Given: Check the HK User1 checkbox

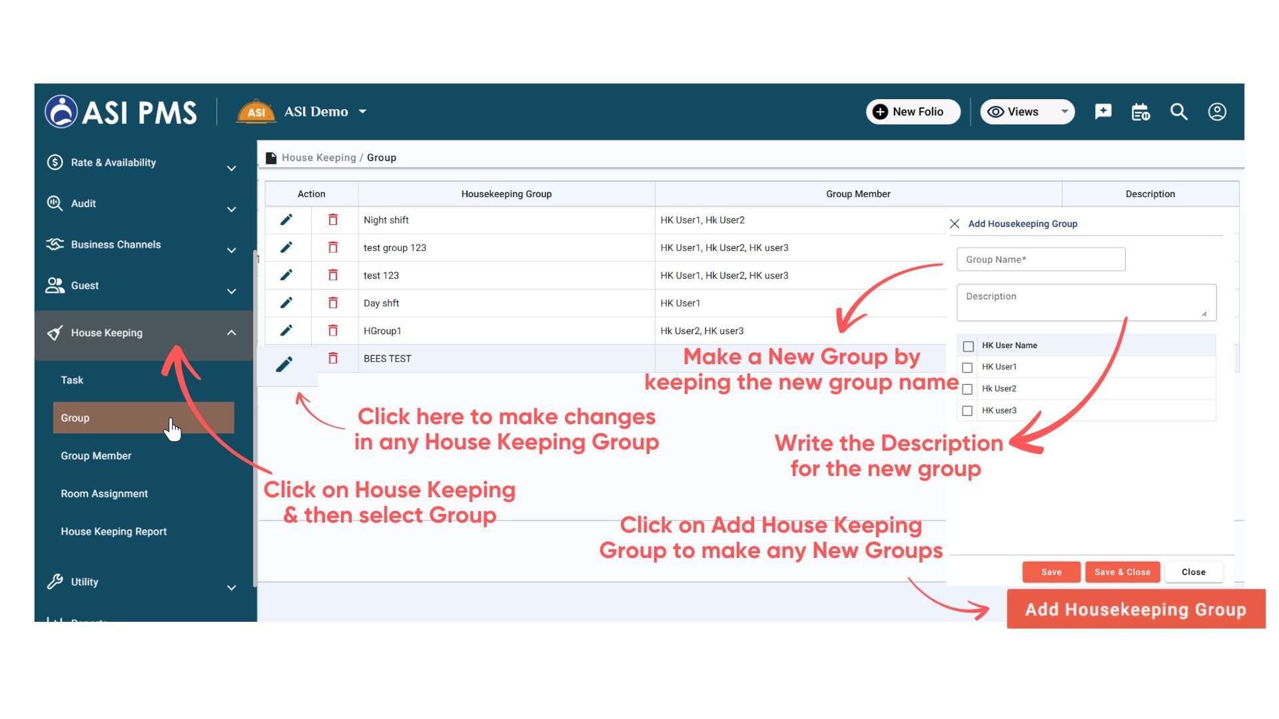Looking at the screenshot, I should [968, 367].
